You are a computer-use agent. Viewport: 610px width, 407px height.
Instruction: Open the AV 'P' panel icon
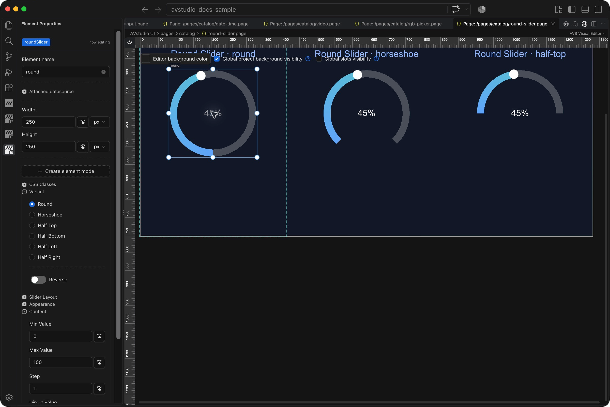9,119
